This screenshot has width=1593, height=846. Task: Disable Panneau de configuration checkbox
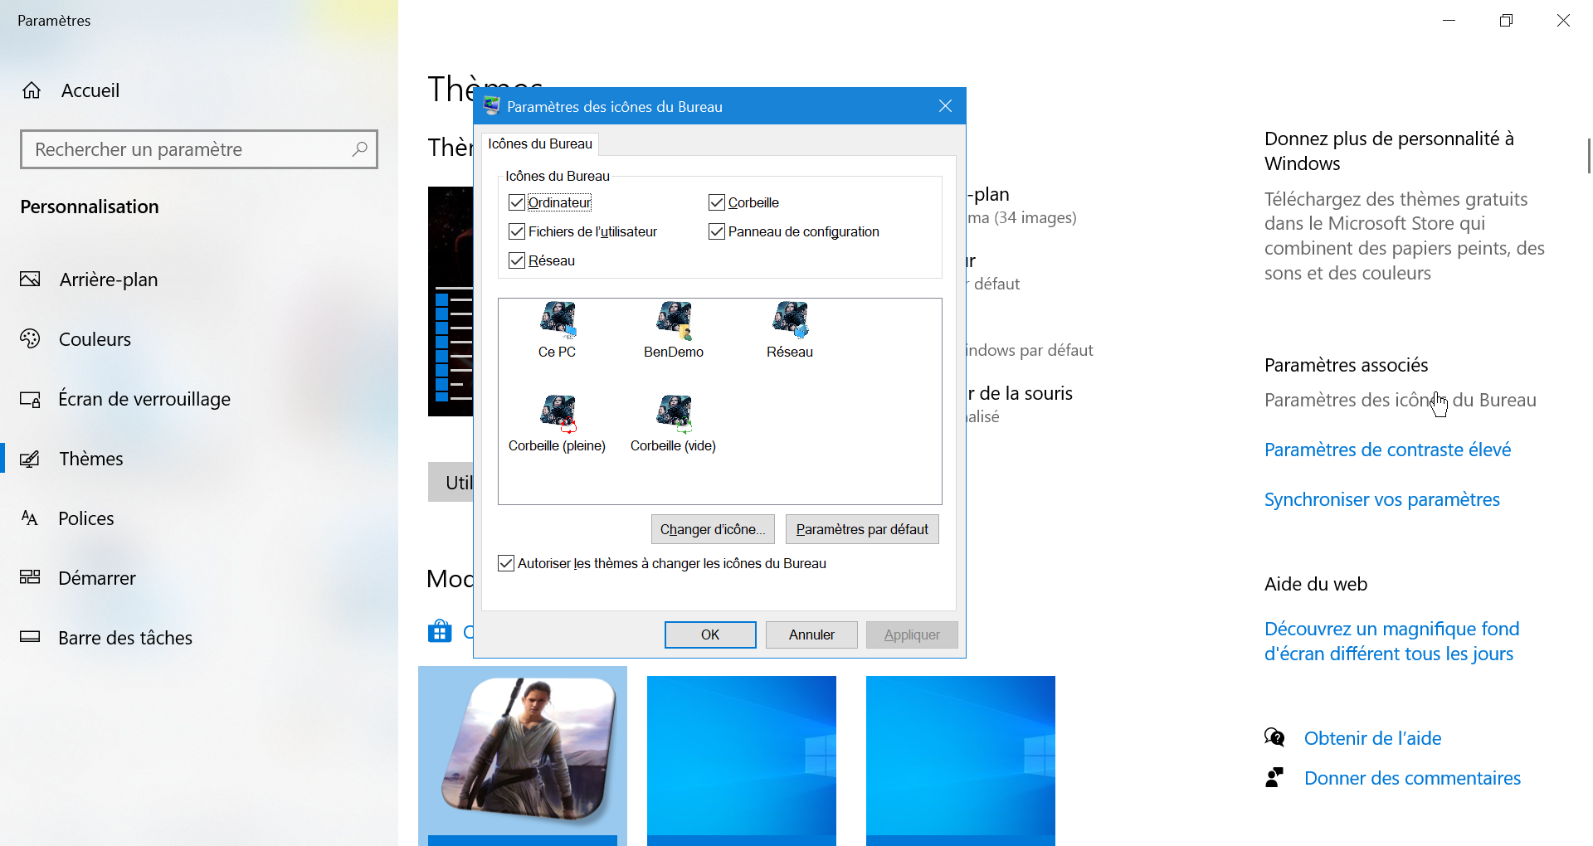click(x=717, y=231)
